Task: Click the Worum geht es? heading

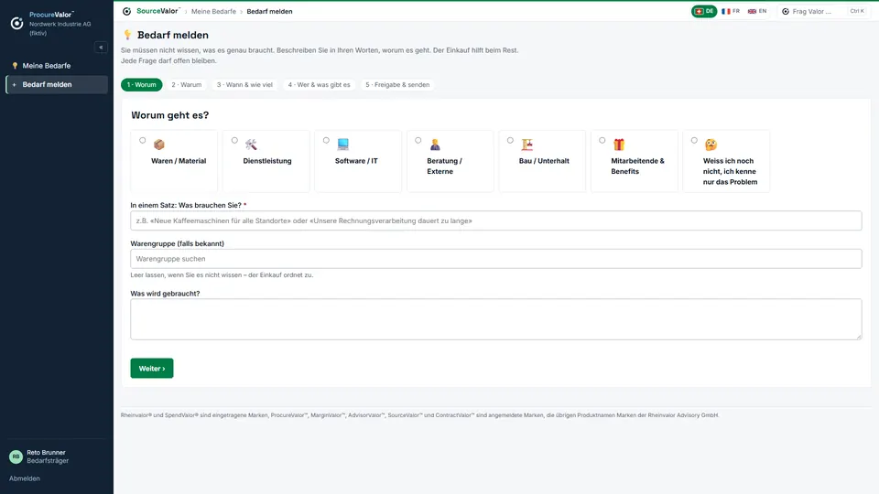Action: click(x=170, y=115)
